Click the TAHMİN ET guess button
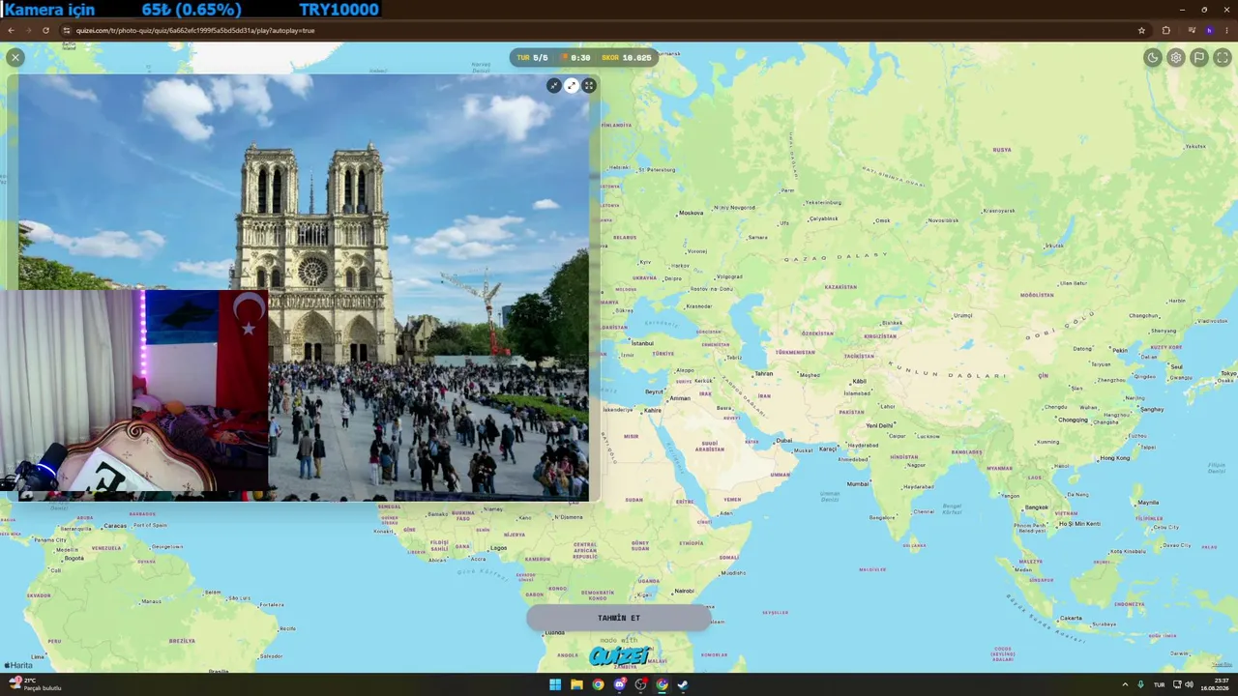Screen dimensions: 1238x696 point(619,618)
